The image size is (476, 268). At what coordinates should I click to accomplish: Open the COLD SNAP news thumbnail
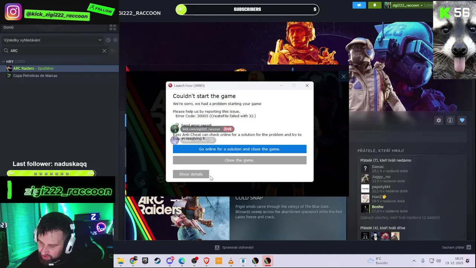(x=177, y=218)
